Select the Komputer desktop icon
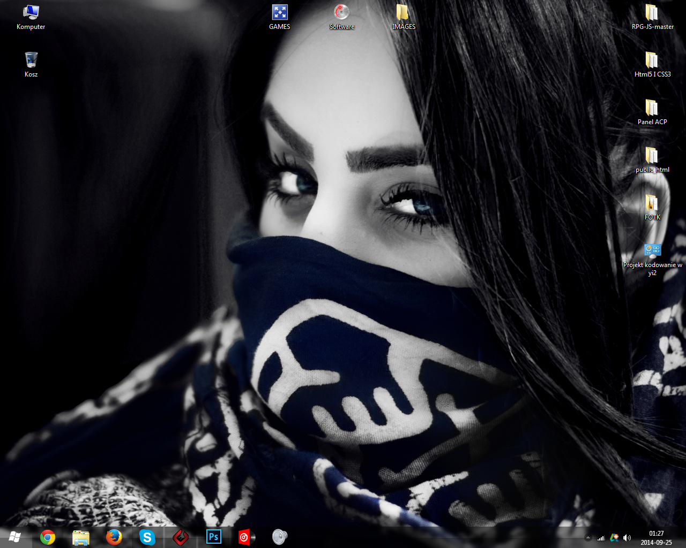 pyautogui.click(x=31, y=17)
